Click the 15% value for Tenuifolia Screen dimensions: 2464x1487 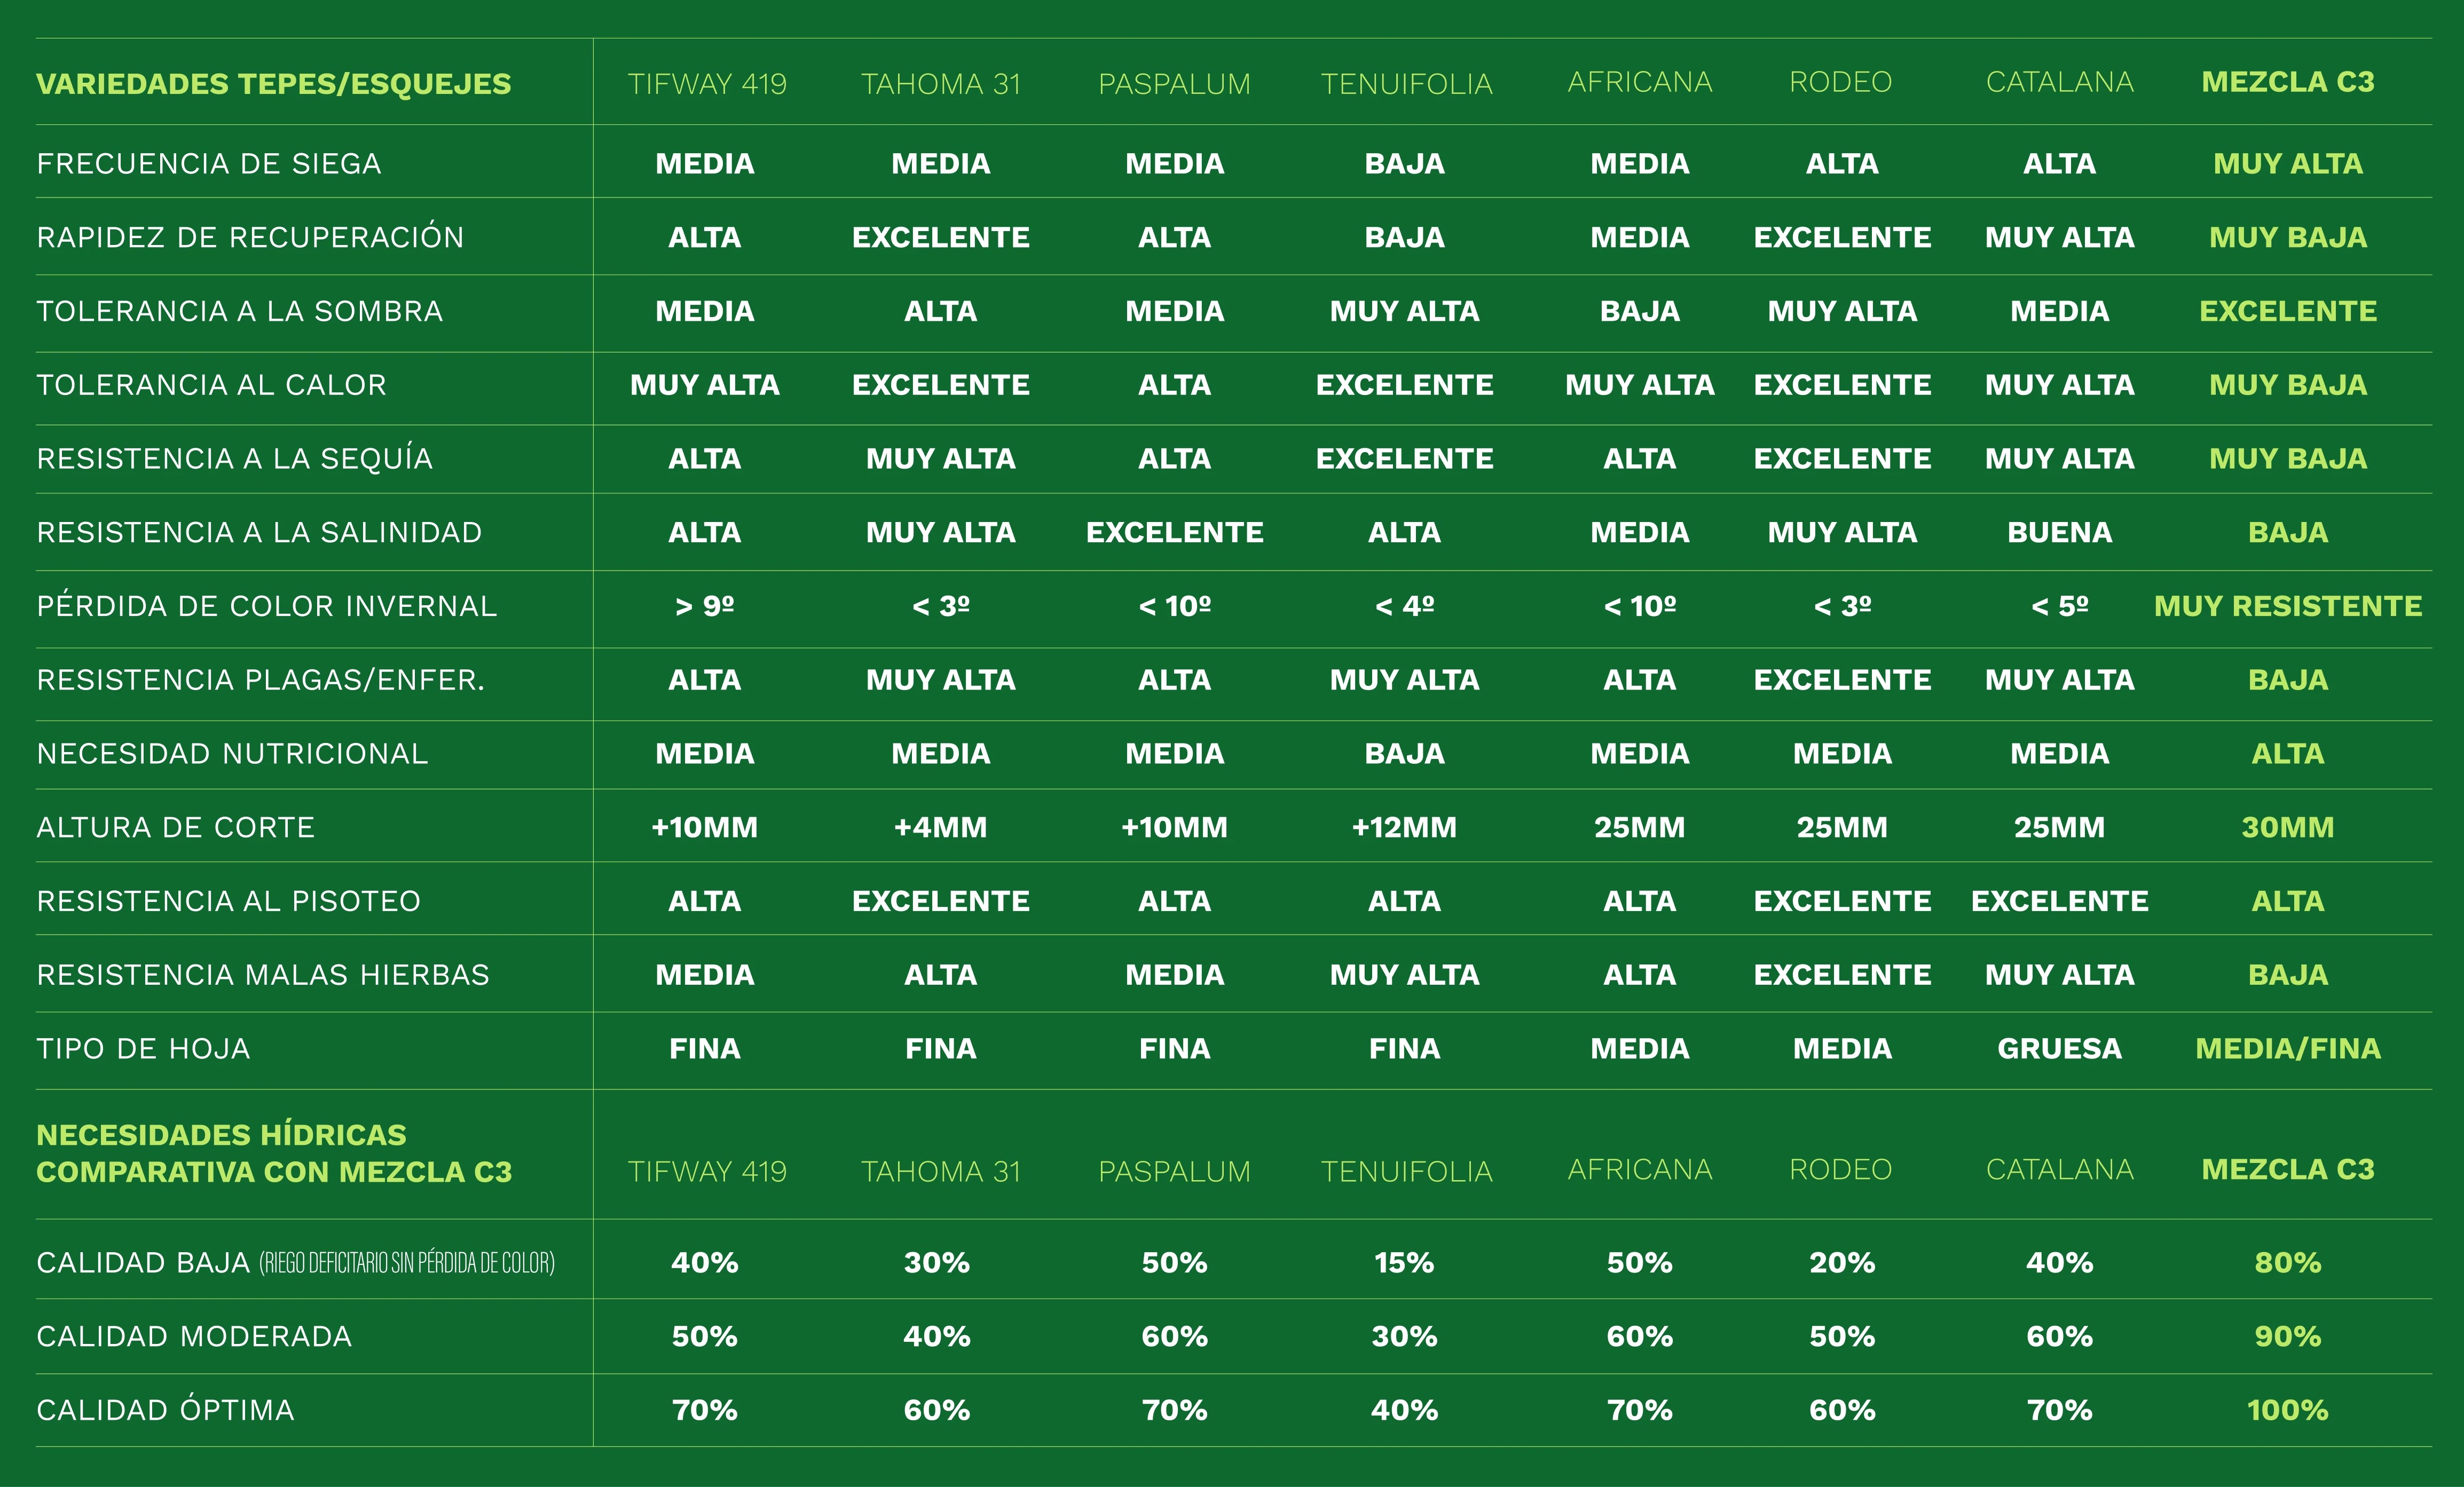tap(1404, 1263)
